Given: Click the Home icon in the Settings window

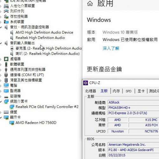Looking at the screenshot, I should click(90, 3).
